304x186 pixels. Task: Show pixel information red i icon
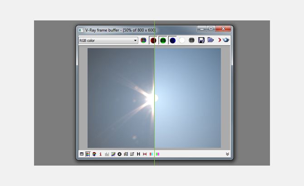(100, 154)
